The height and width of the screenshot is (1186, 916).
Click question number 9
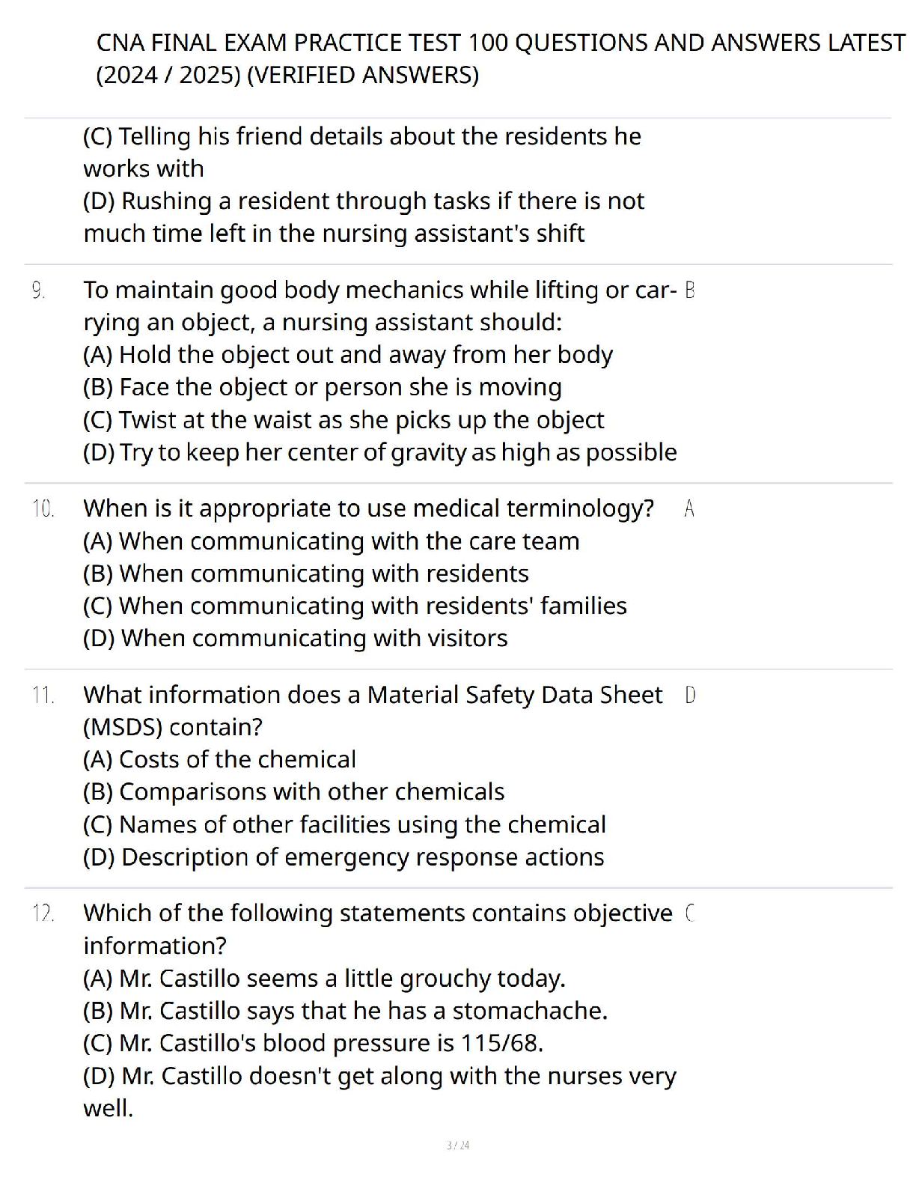pos(38,291)
